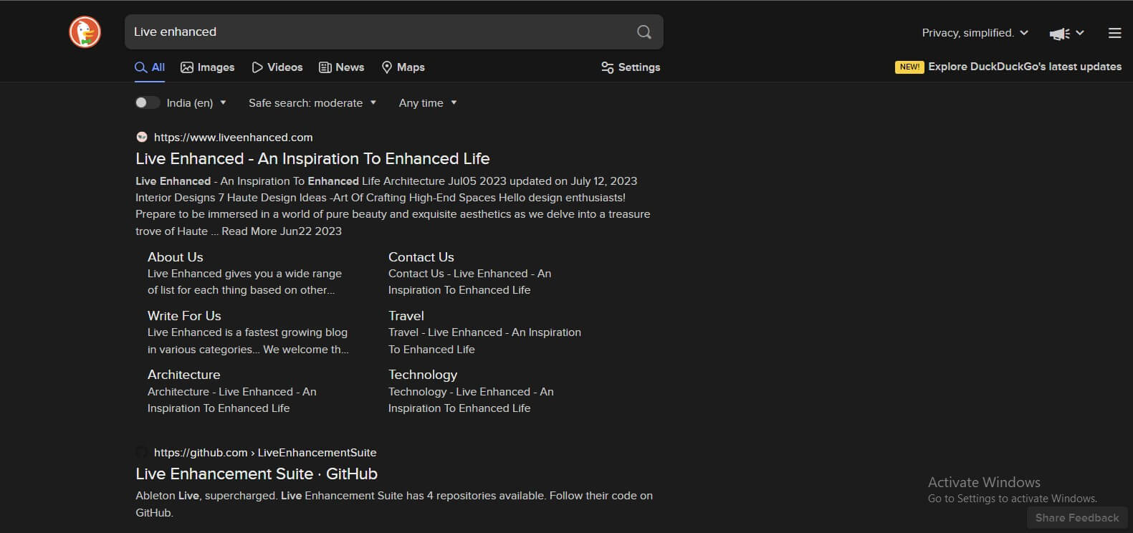Toggle the India (en) region switch

(x=147, y=102)
